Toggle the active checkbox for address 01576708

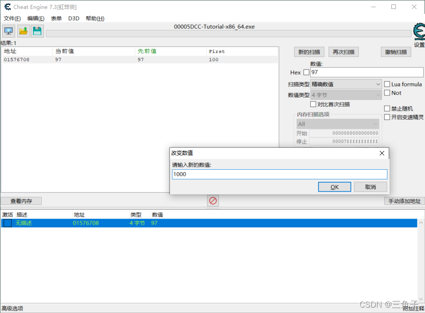8,223
